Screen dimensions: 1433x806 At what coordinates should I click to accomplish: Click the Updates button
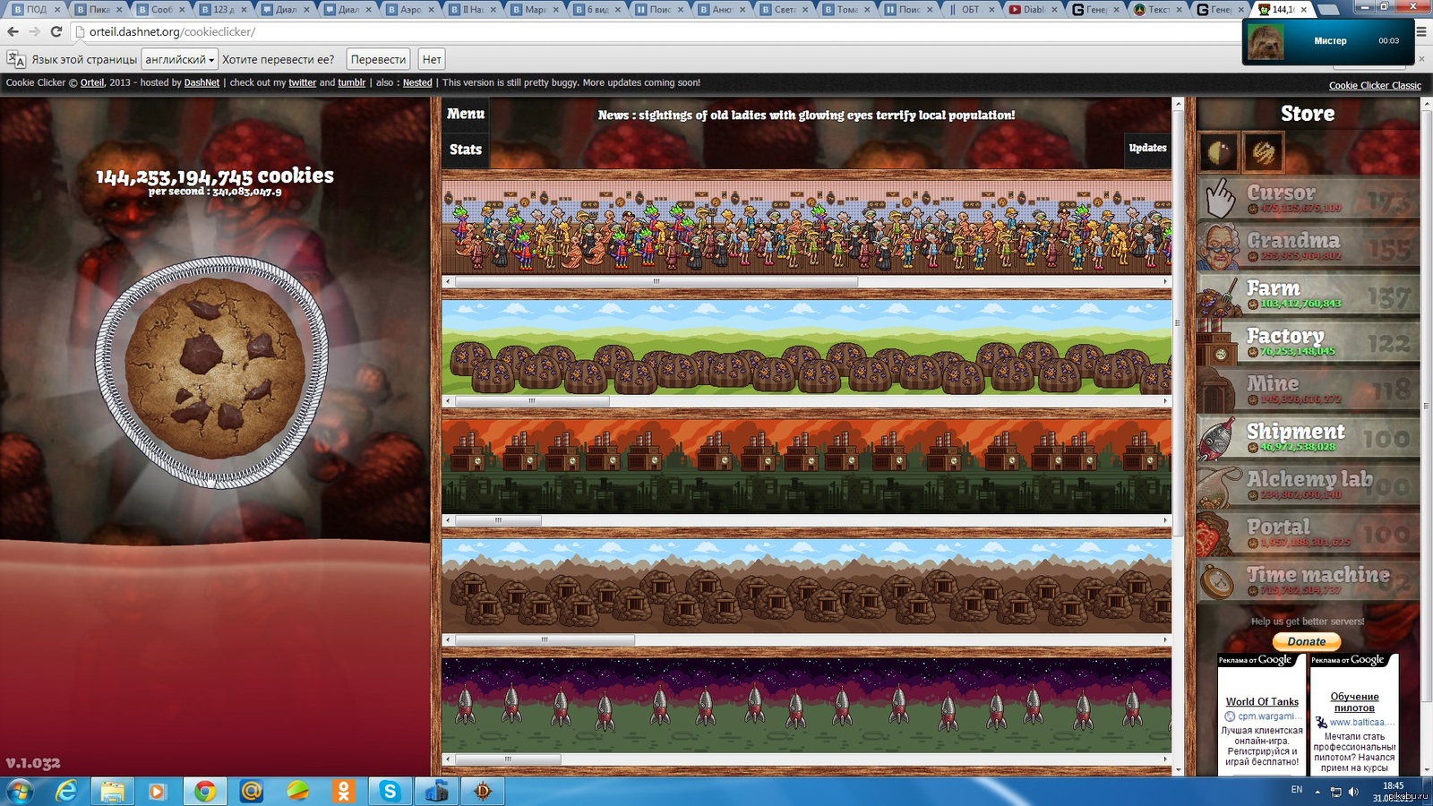1147,148
